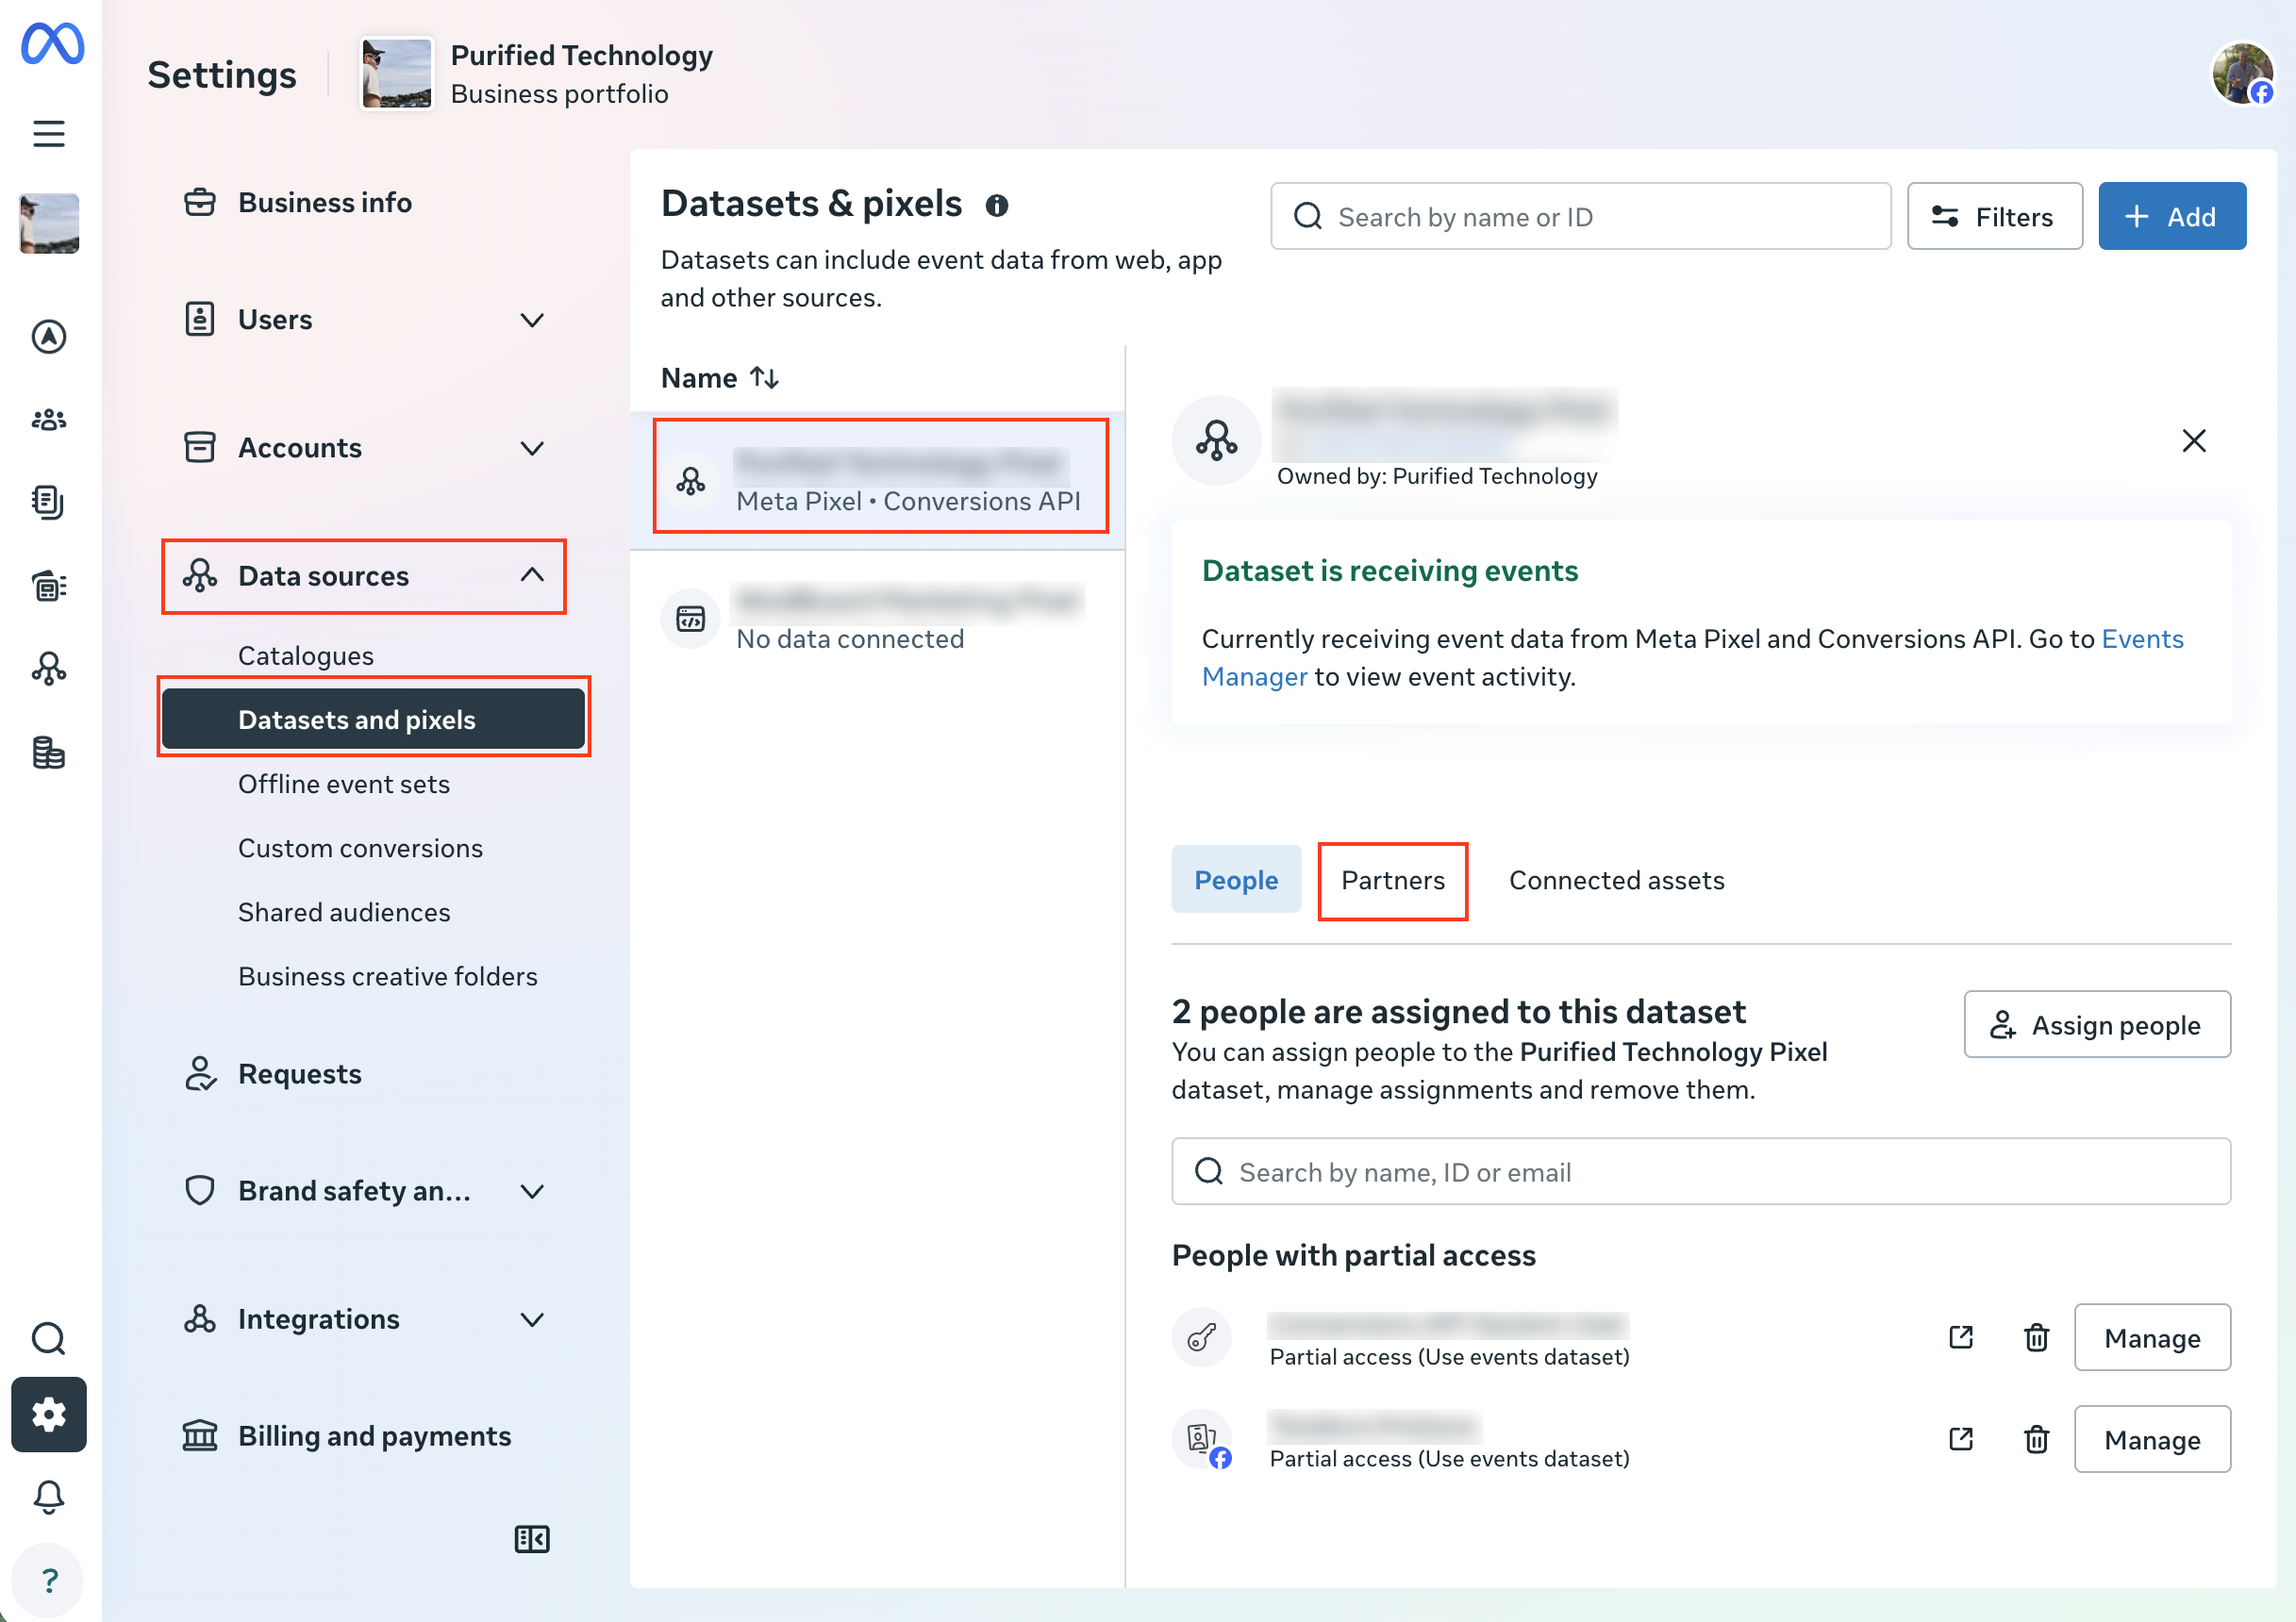Open Business creative folders
This screenshot has width=2296, height=1622.
(x=388, y=976)
